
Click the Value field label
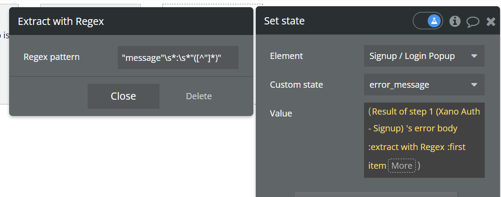tap(281, 114)
